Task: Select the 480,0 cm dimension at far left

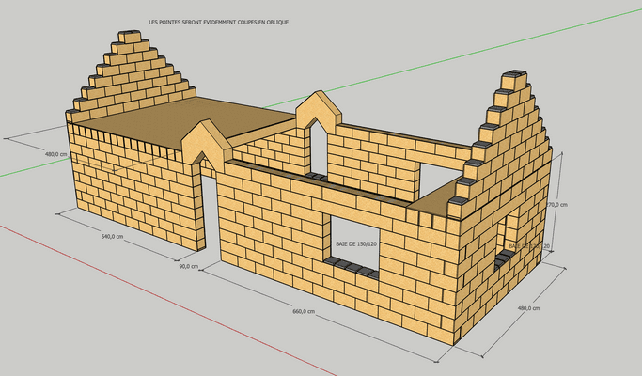Action: coord(56,152)
